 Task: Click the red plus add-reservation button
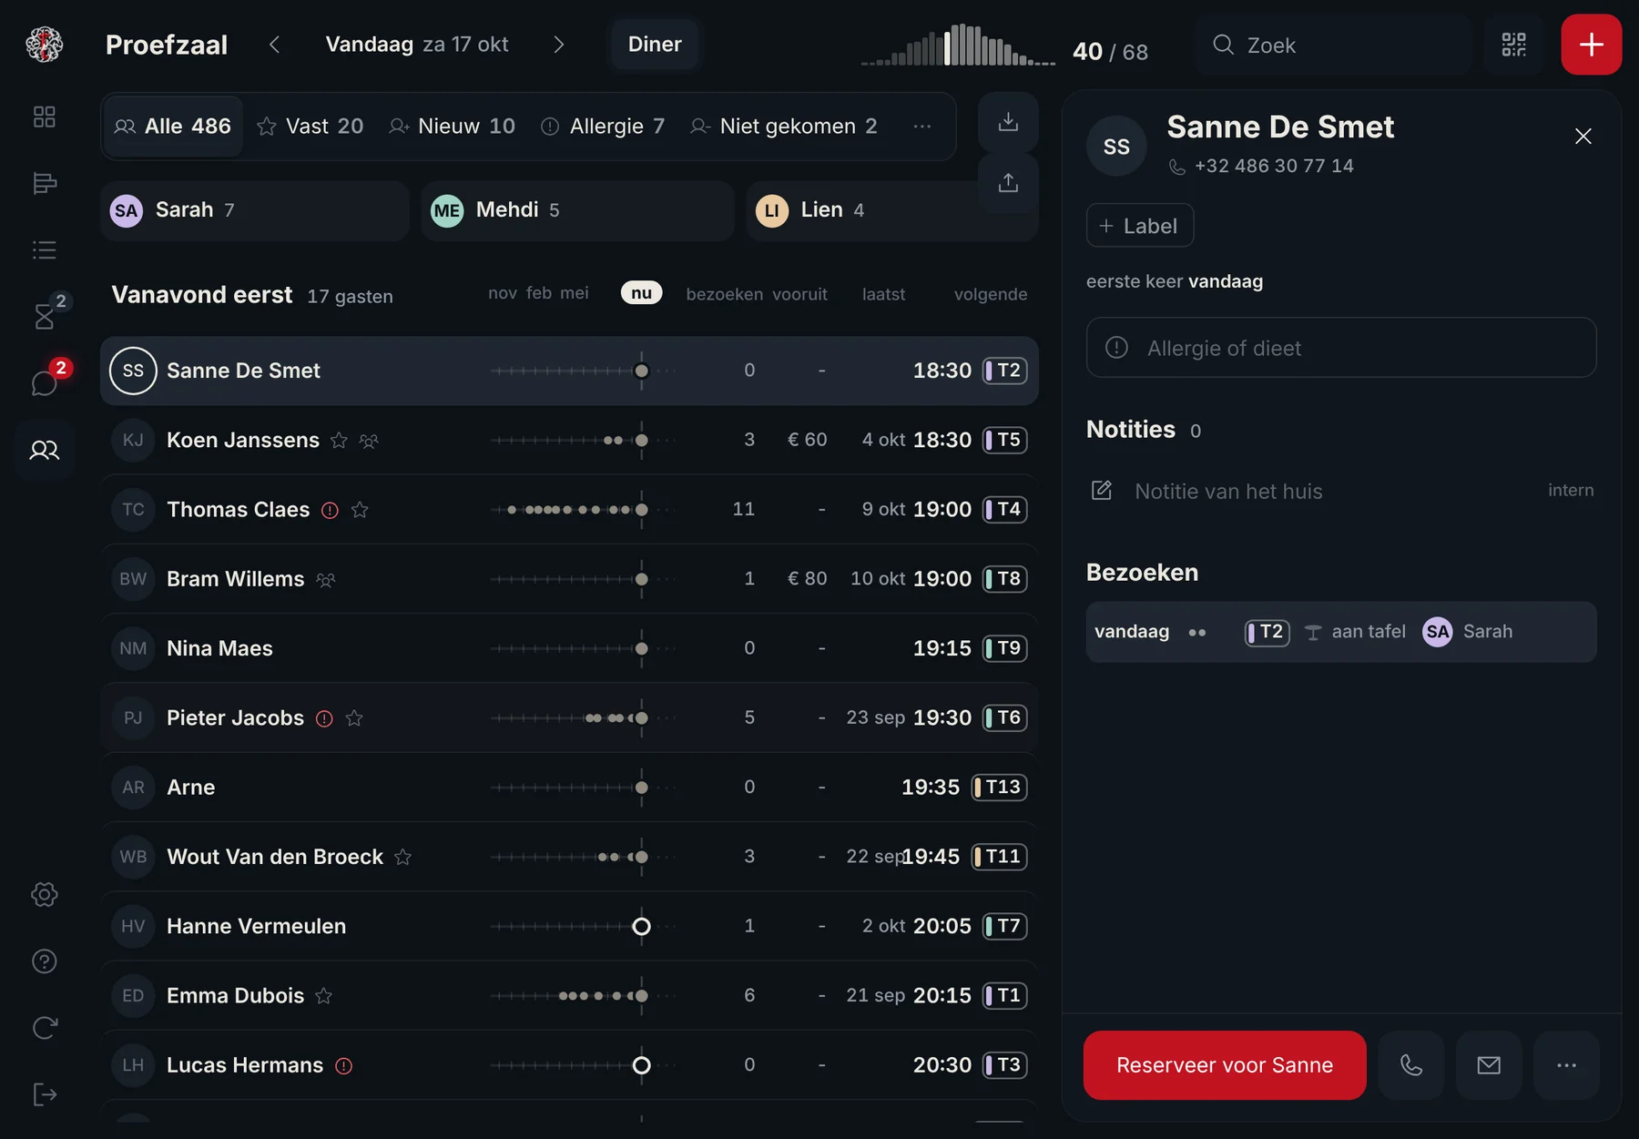[1591, 45]
